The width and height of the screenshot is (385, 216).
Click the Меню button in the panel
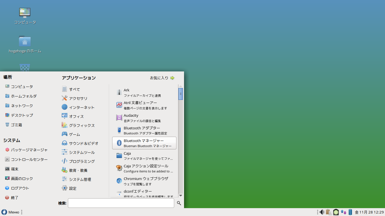[x=10, y=212]
